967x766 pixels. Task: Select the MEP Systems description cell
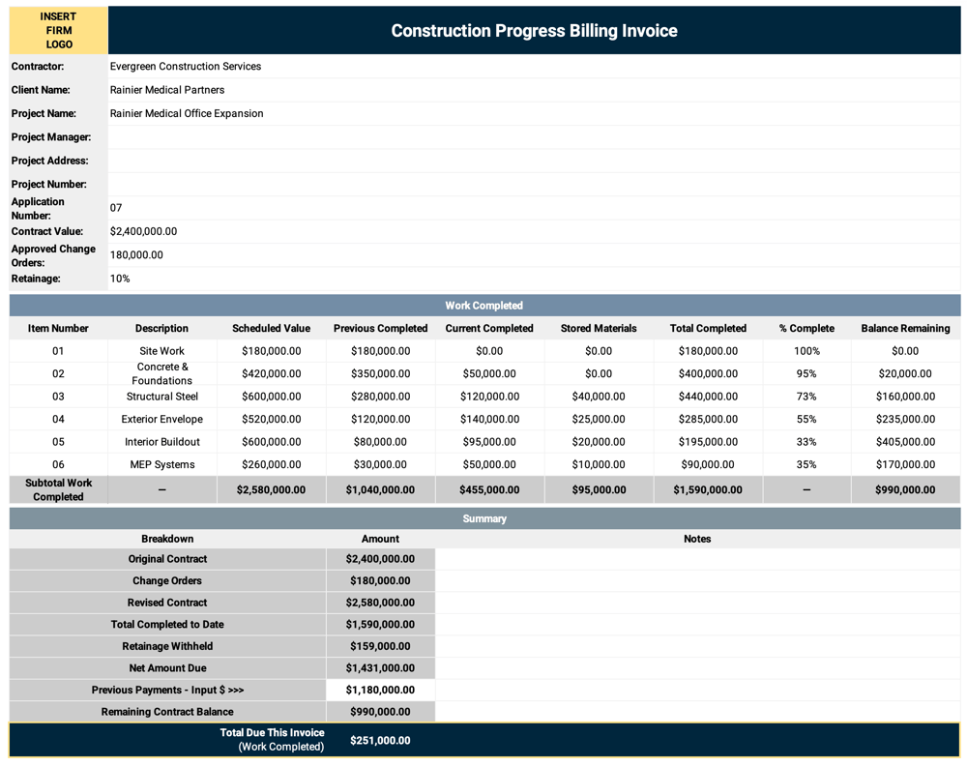162,464
